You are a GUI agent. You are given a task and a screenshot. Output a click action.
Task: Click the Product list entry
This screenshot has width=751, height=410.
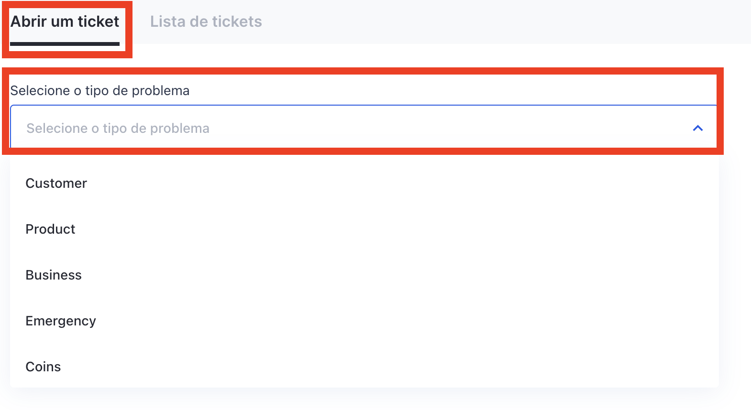coord(50,229)
